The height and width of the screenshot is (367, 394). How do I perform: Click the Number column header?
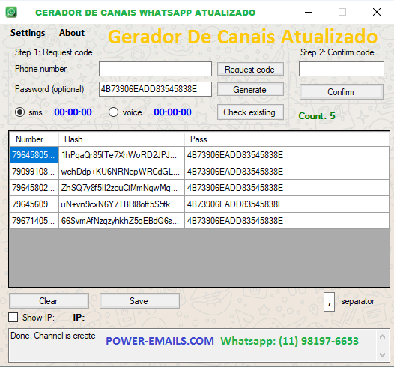[34, 139]
